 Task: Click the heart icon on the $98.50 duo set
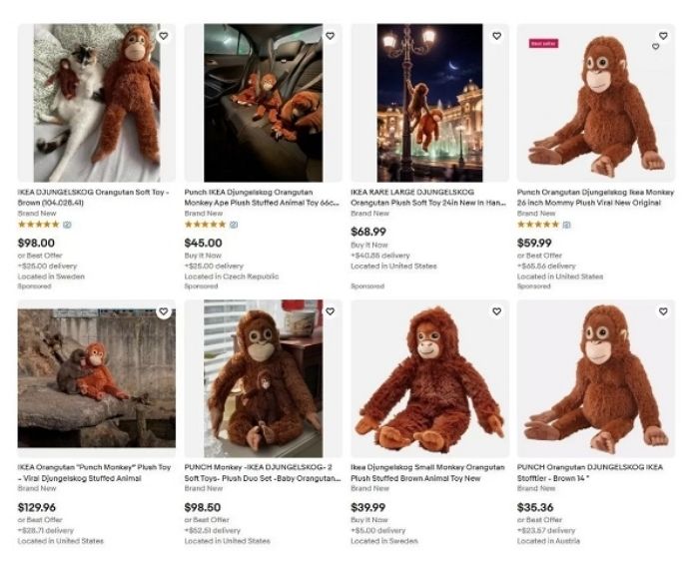[330, 311]
